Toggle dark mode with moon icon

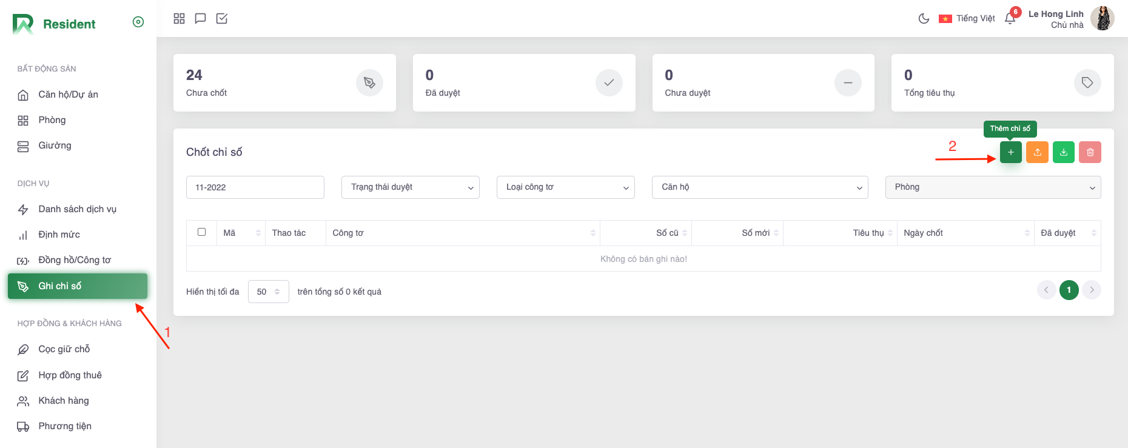click(x=924, y=19)
